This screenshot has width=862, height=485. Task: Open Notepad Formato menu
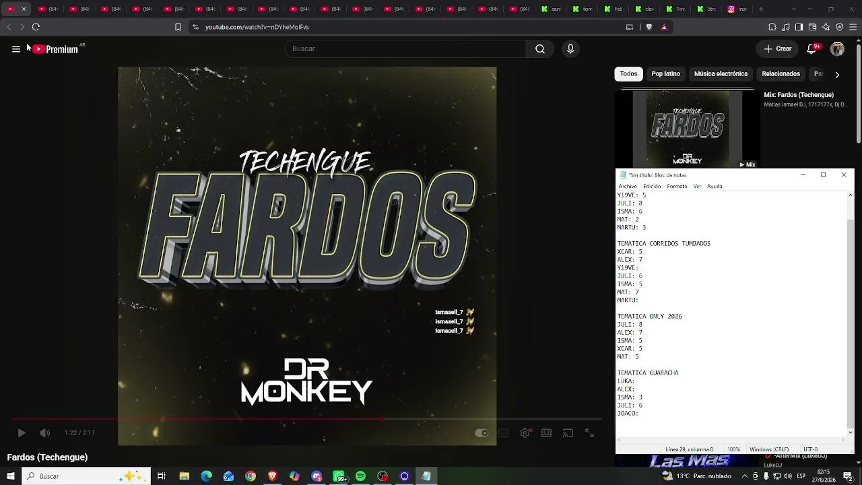tap(677, 187)
